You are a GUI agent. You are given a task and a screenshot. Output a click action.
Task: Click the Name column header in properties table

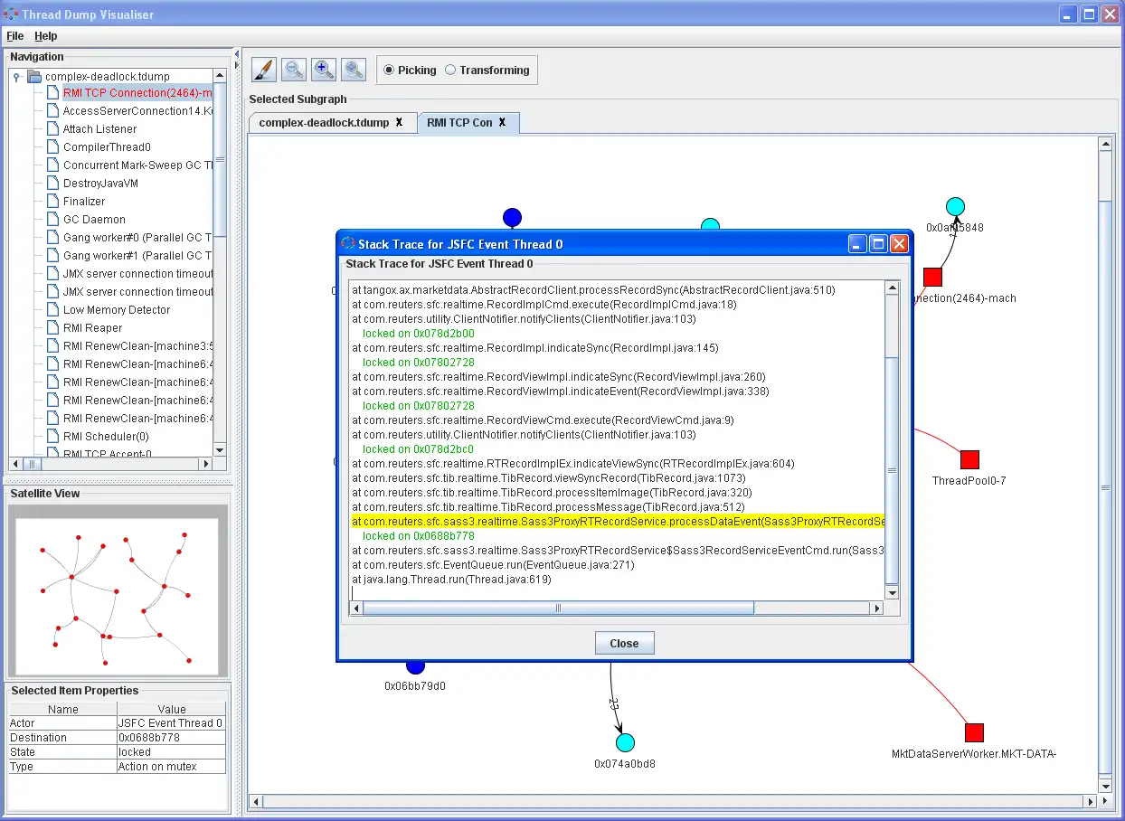pos(62,710)
